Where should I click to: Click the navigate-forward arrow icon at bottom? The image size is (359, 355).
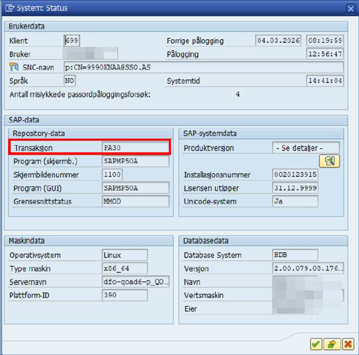click(x=332, y=344)
